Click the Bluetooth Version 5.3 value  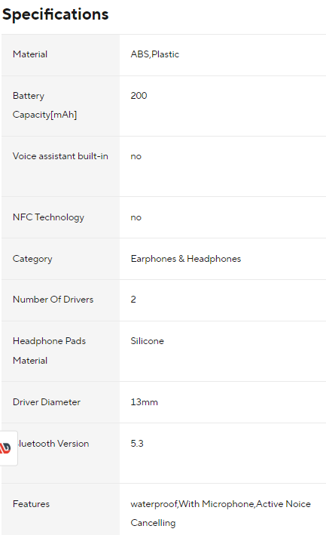pos(137,444)
